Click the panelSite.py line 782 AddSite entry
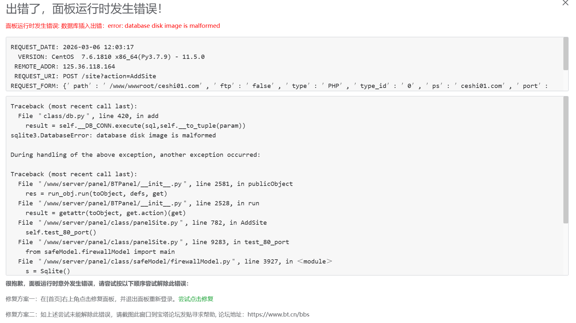 coord(142,223)
